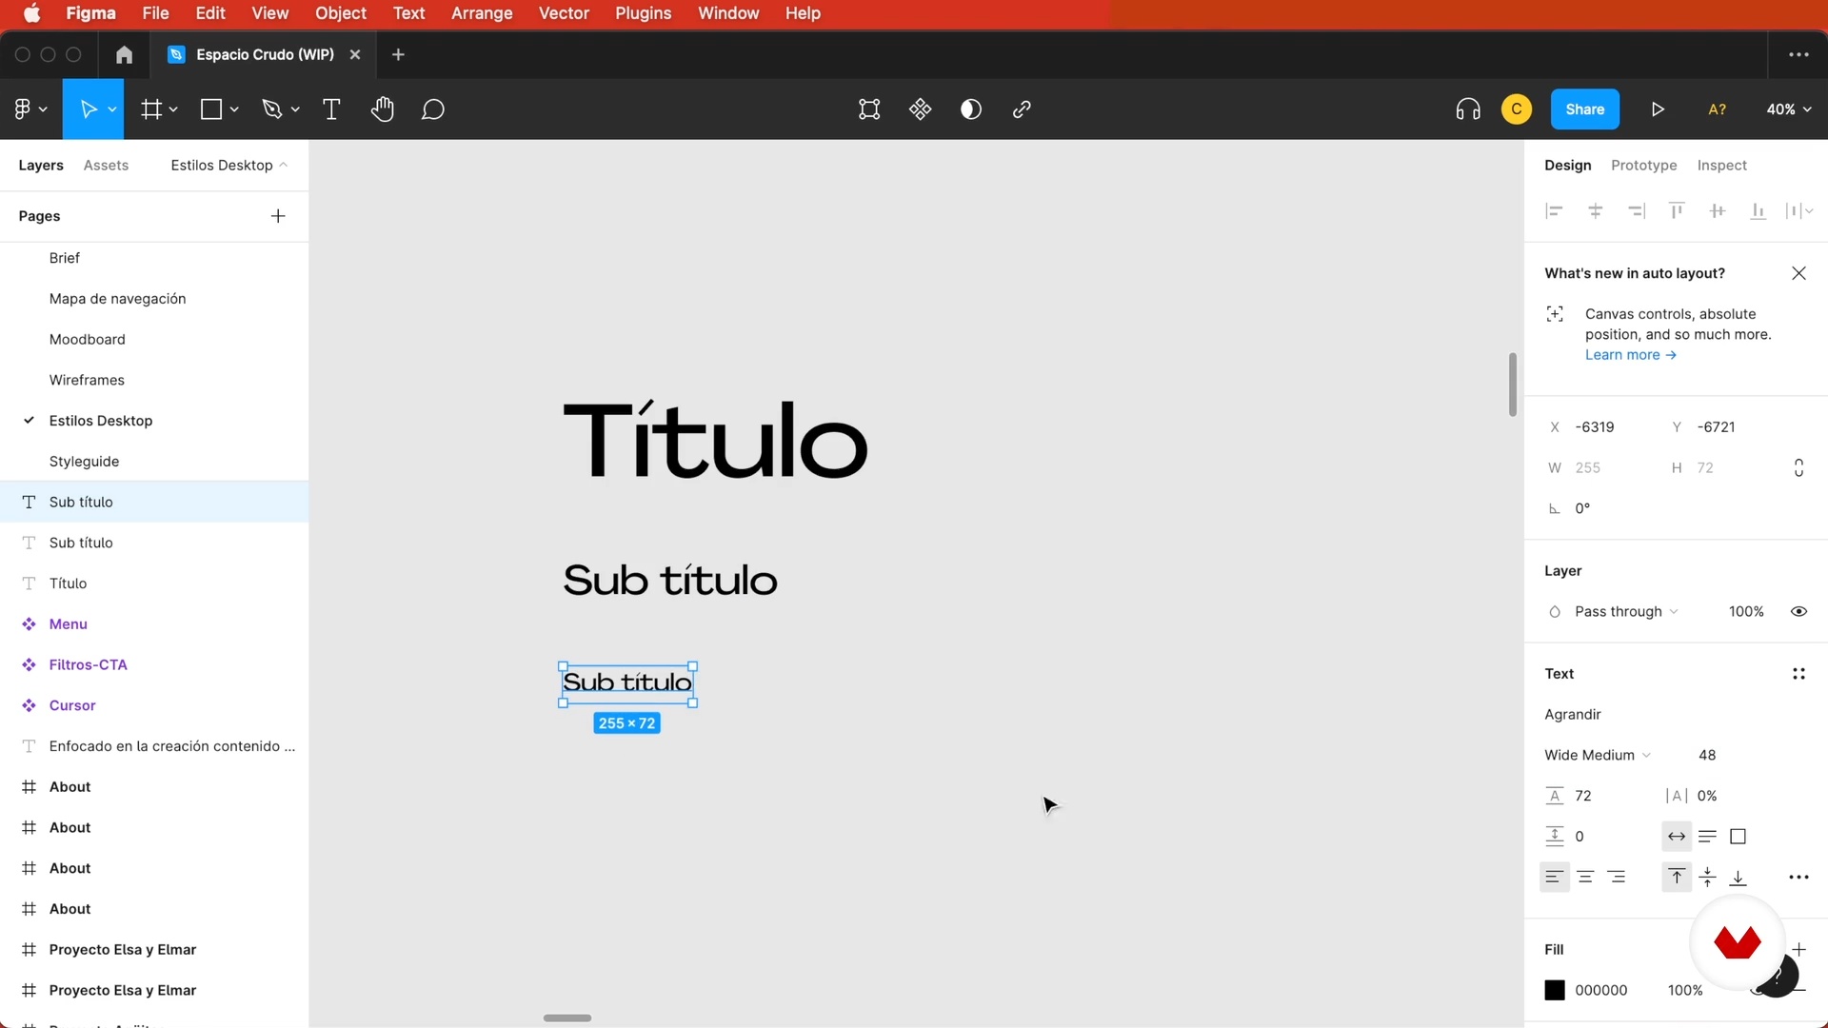Set text vertical align top

point(1677,878)
